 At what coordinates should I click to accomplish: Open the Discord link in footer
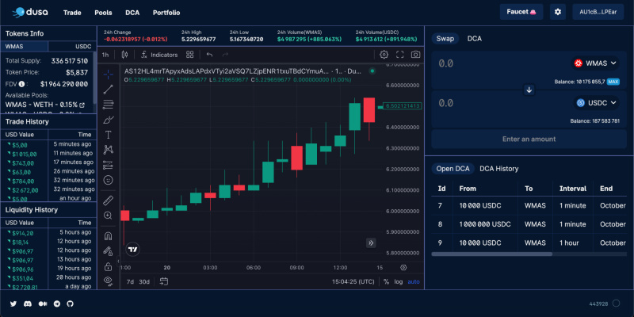[28, 304]
